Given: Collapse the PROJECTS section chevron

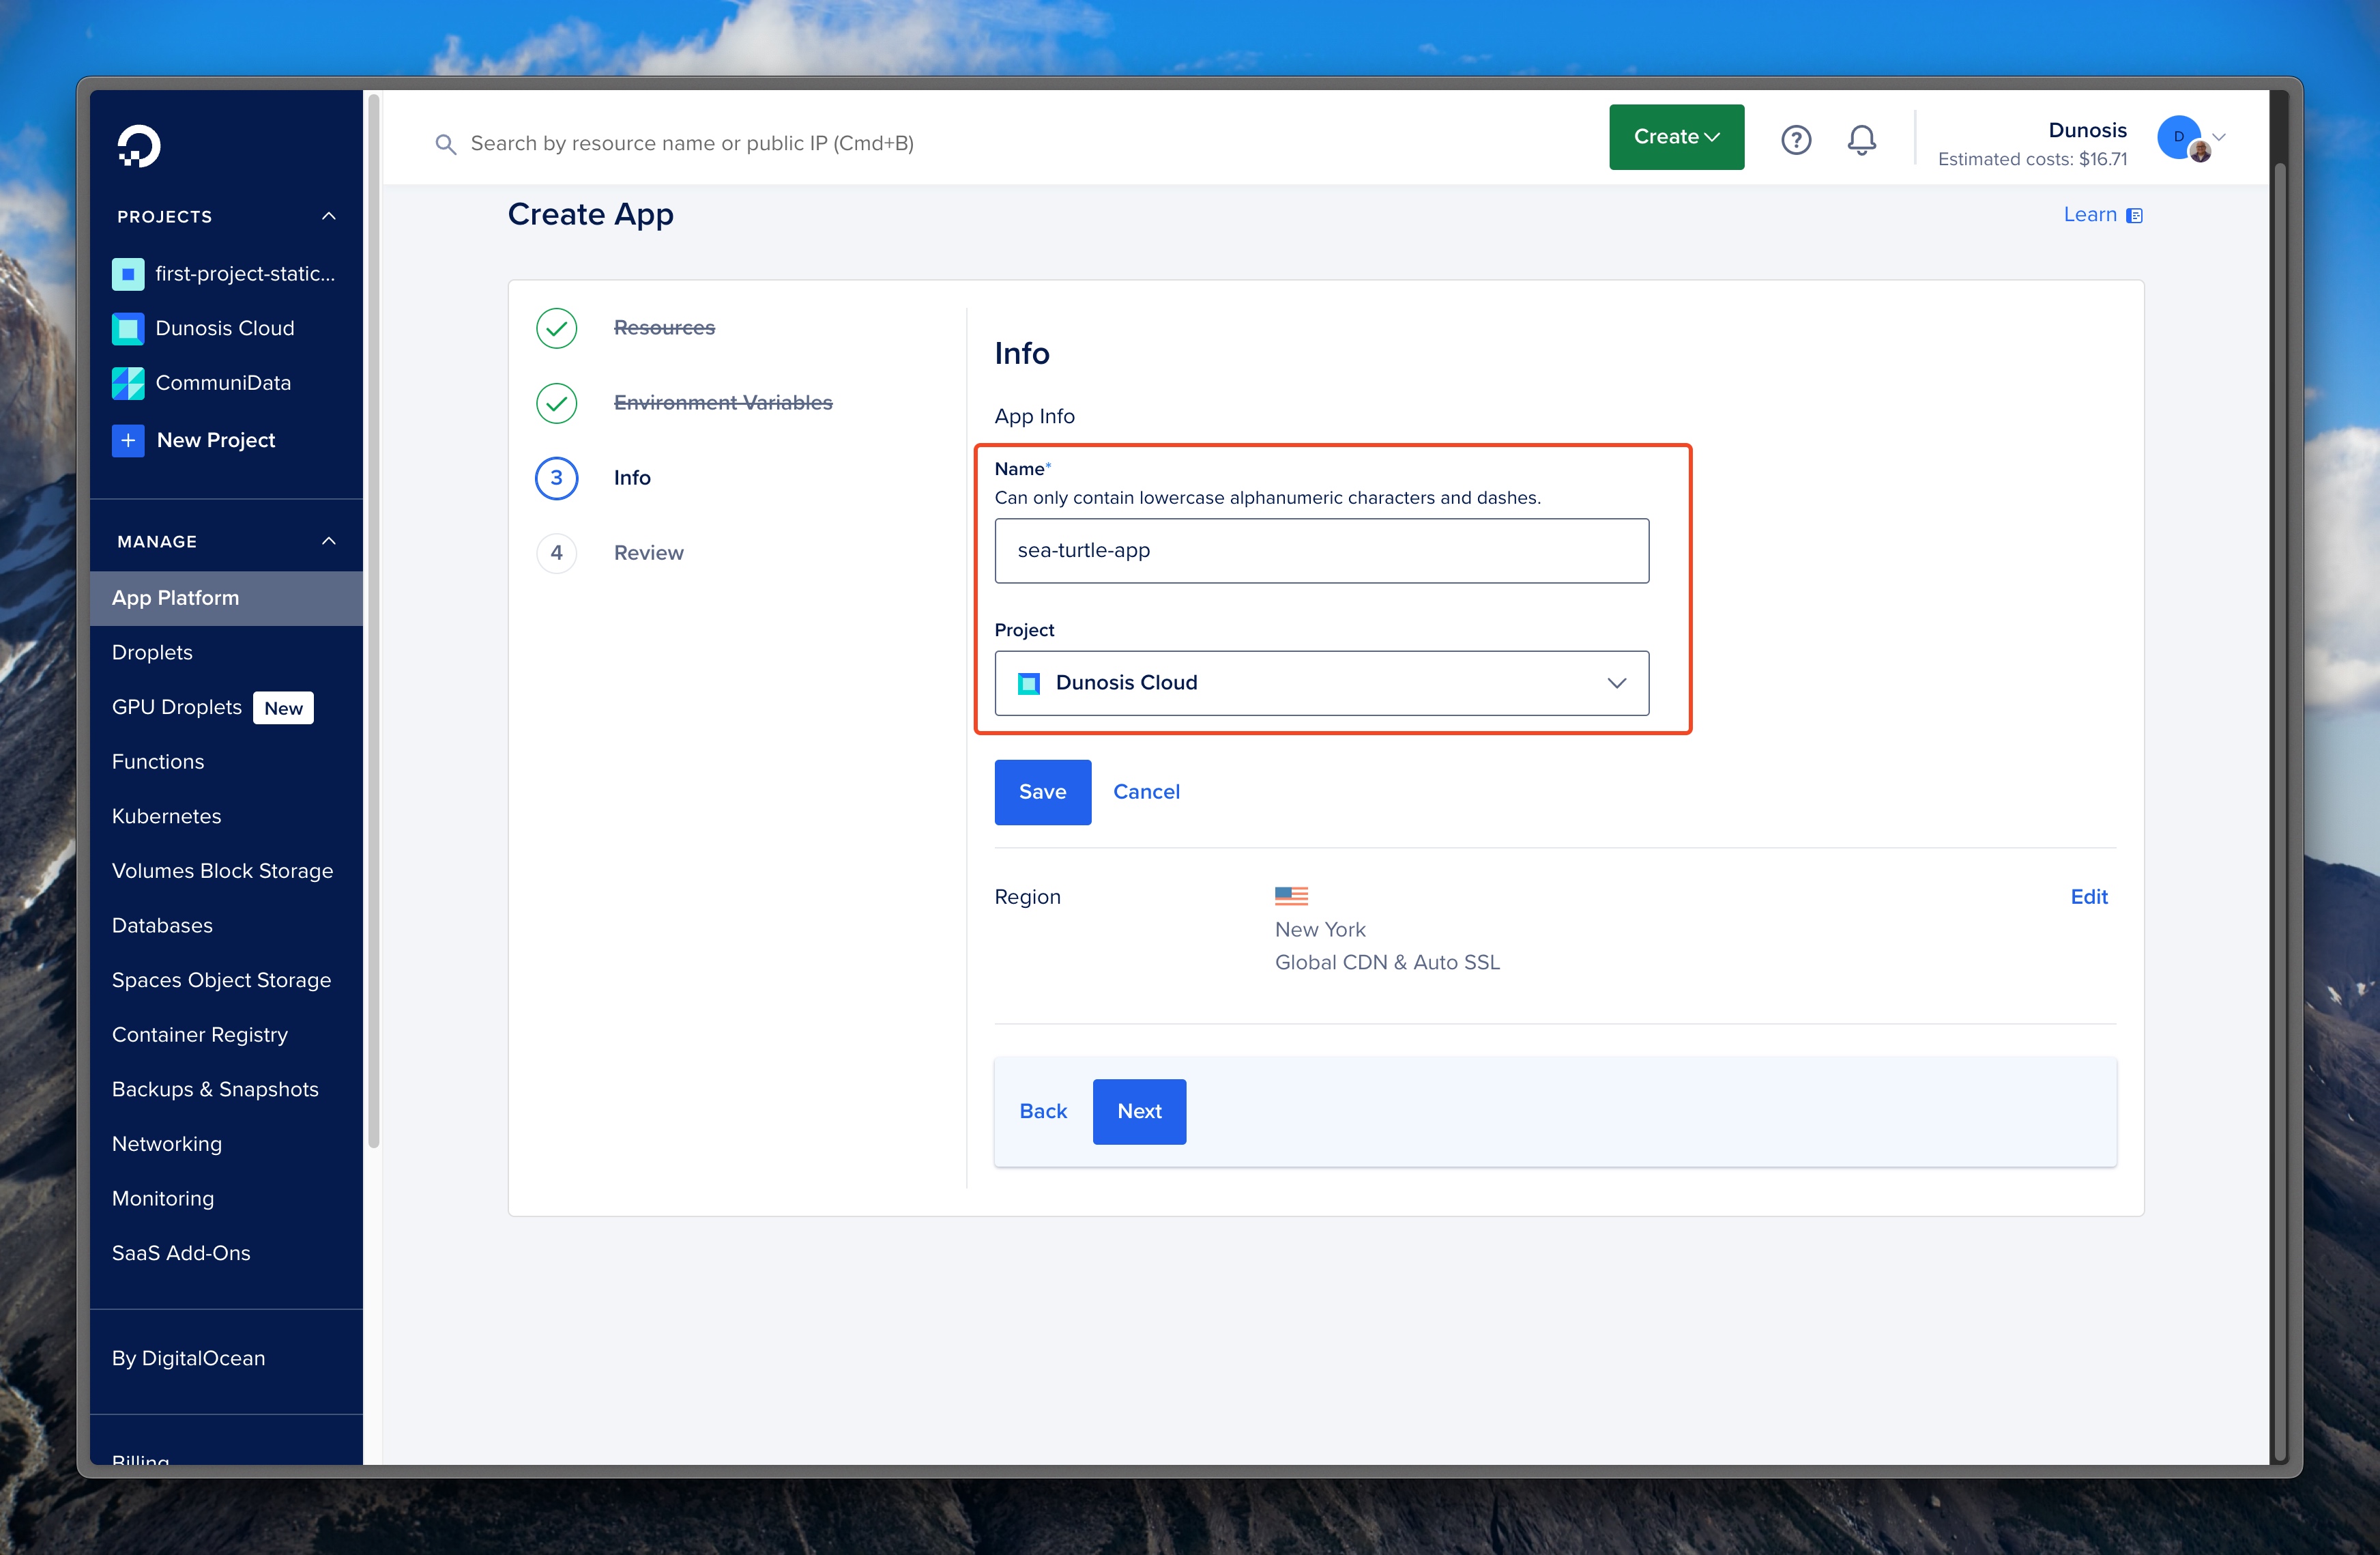Looking at the screenshot, I should [329, 216].
